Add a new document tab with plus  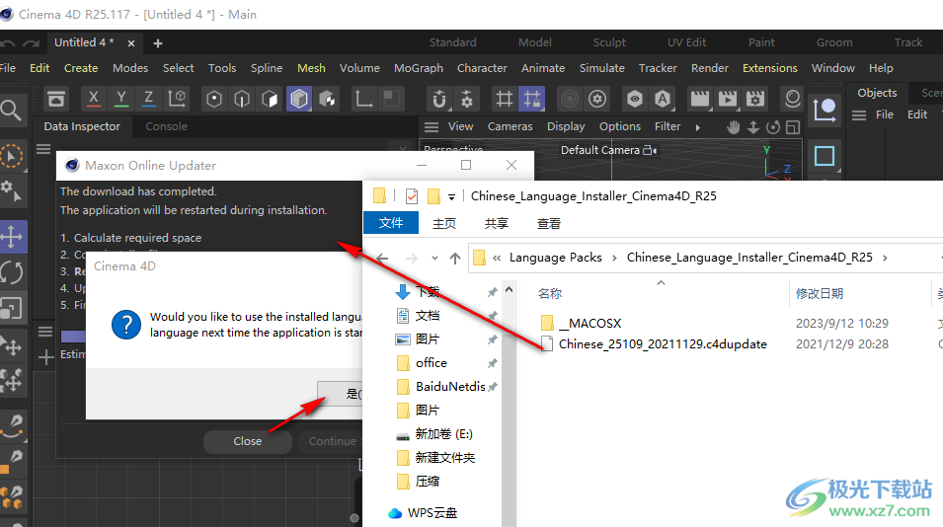click(x=158, y=43)
